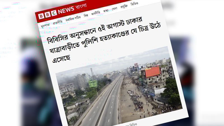Click the ভিডিও caption below the photo
This screenshot has width=224, height=126.
(x=133, y=125)
